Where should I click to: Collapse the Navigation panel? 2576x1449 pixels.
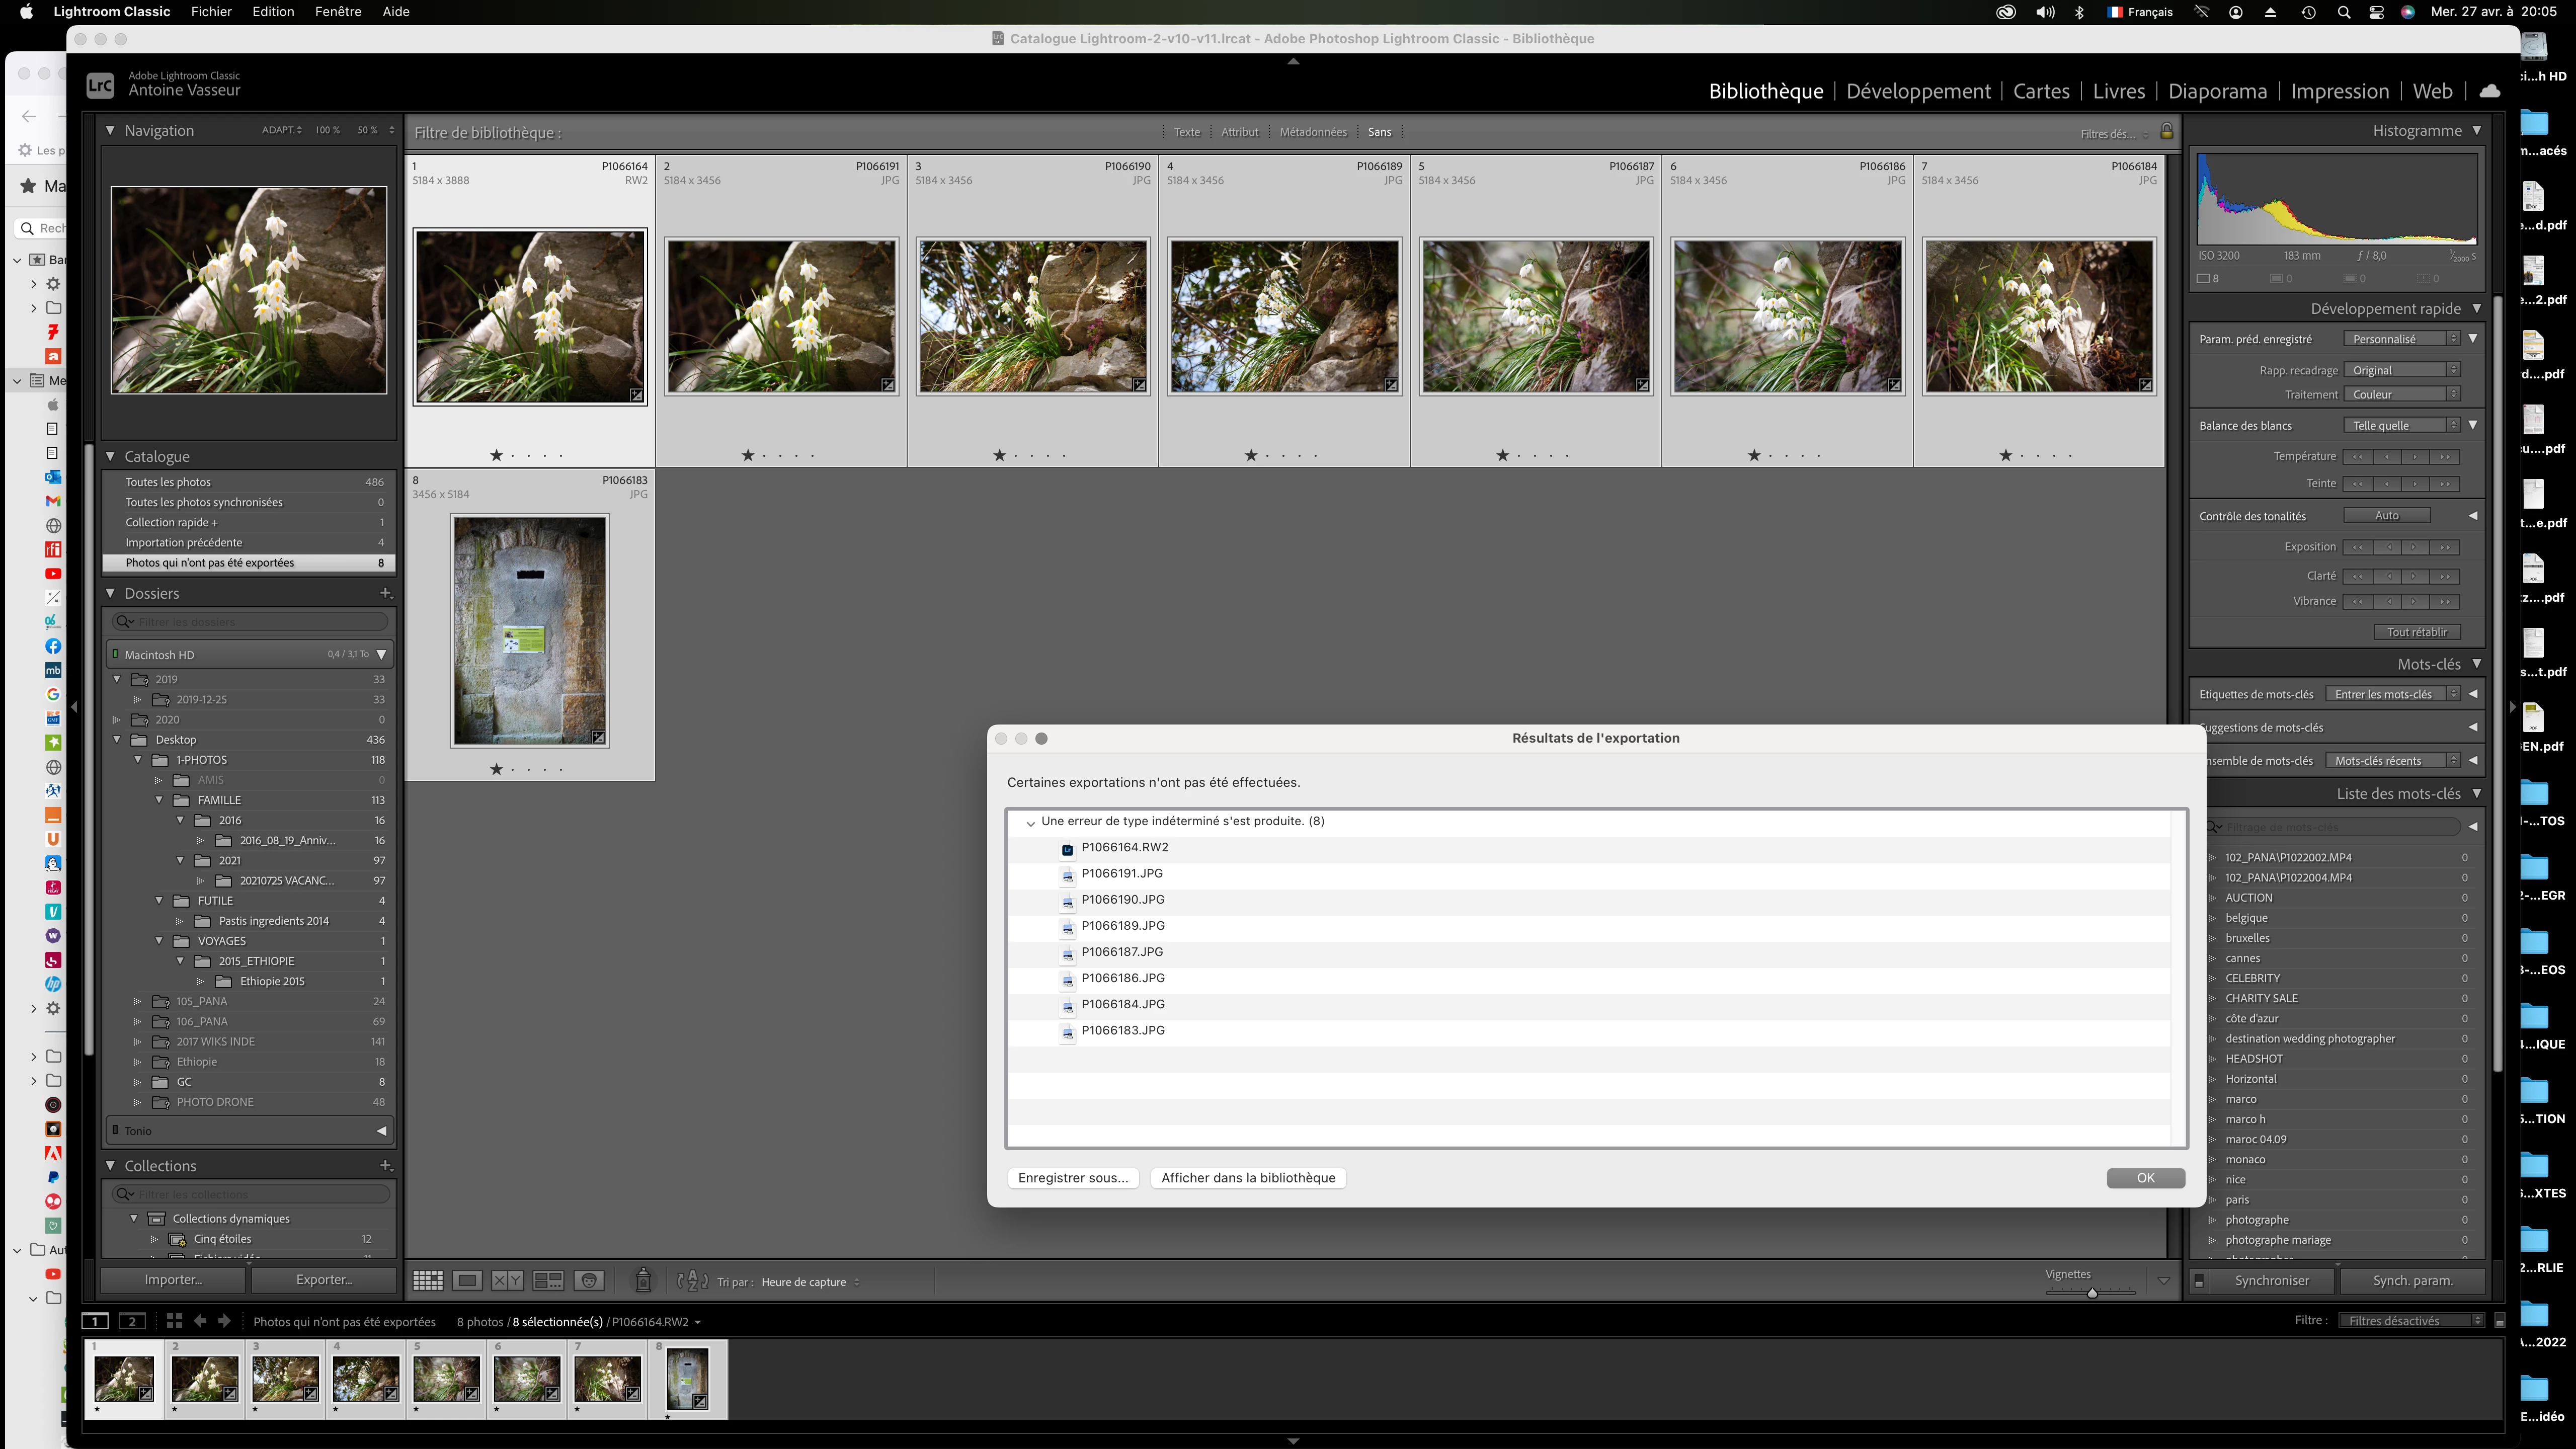pos(111,130)
